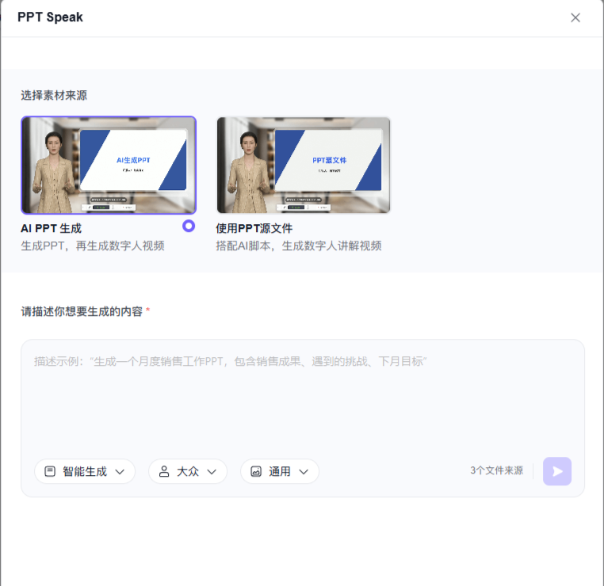604x586 pixels.
Task: Choose the PPT源文件 thumbnail
Action: point(304,165)
